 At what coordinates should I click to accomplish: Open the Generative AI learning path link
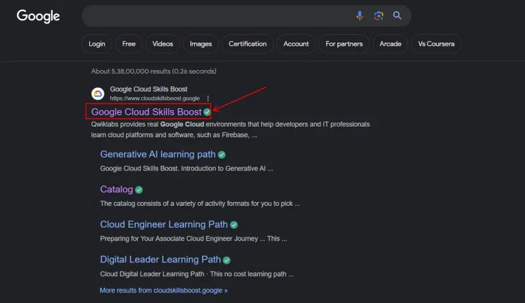coord(157,154)
